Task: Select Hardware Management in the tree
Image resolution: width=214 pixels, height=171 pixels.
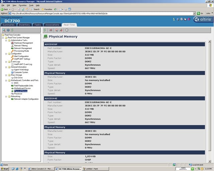Action: pos(23,43)
